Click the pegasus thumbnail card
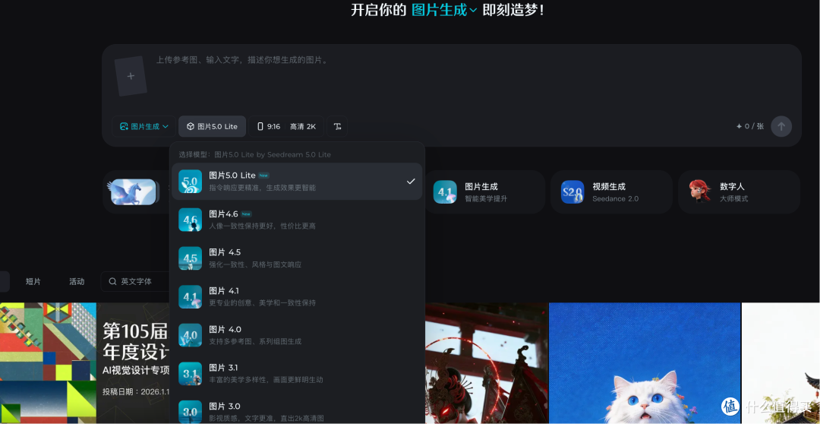 point(134,191)
